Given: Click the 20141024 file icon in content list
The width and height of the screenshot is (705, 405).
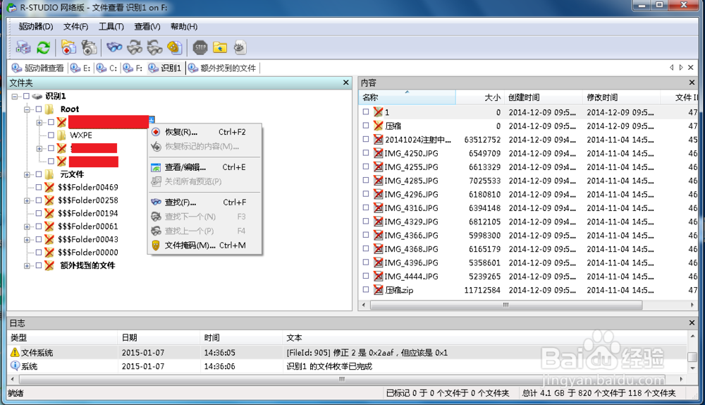Looking at the screenshot, I should pyautogui.click(x=379, y=140).
